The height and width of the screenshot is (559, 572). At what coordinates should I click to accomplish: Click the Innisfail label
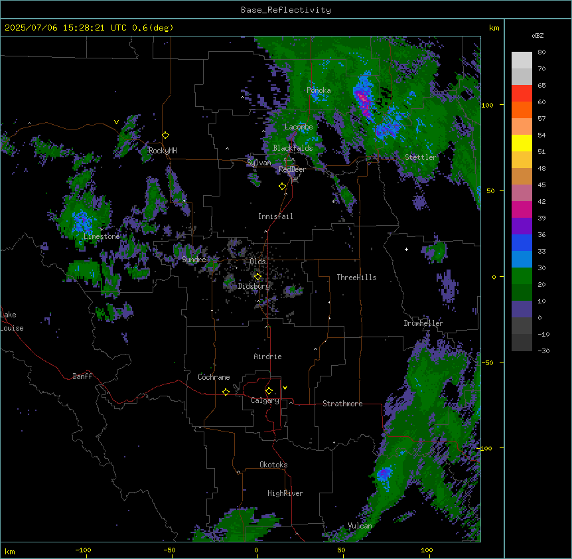pyautogui.click(x=275, y=216)
